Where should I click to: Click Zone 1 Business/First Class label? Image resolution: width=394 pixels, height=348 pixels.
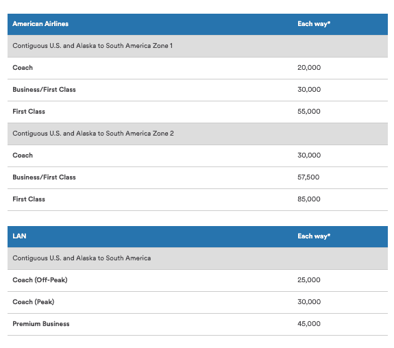(x=45, y=90)
